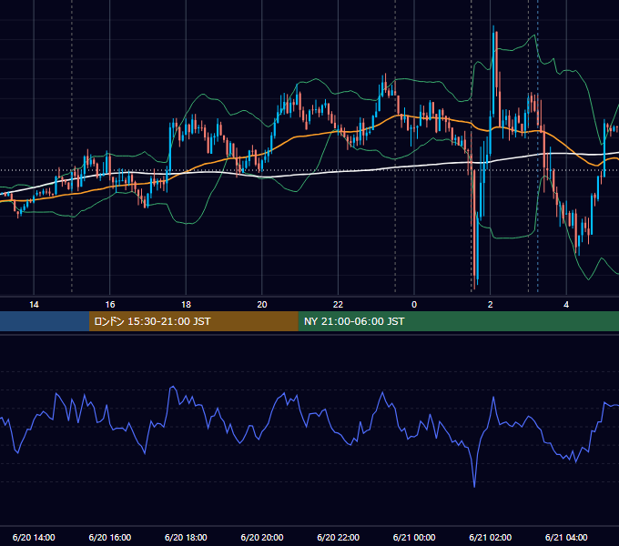Click the oscillator's highest peak near 6/20 17:40

172,388
